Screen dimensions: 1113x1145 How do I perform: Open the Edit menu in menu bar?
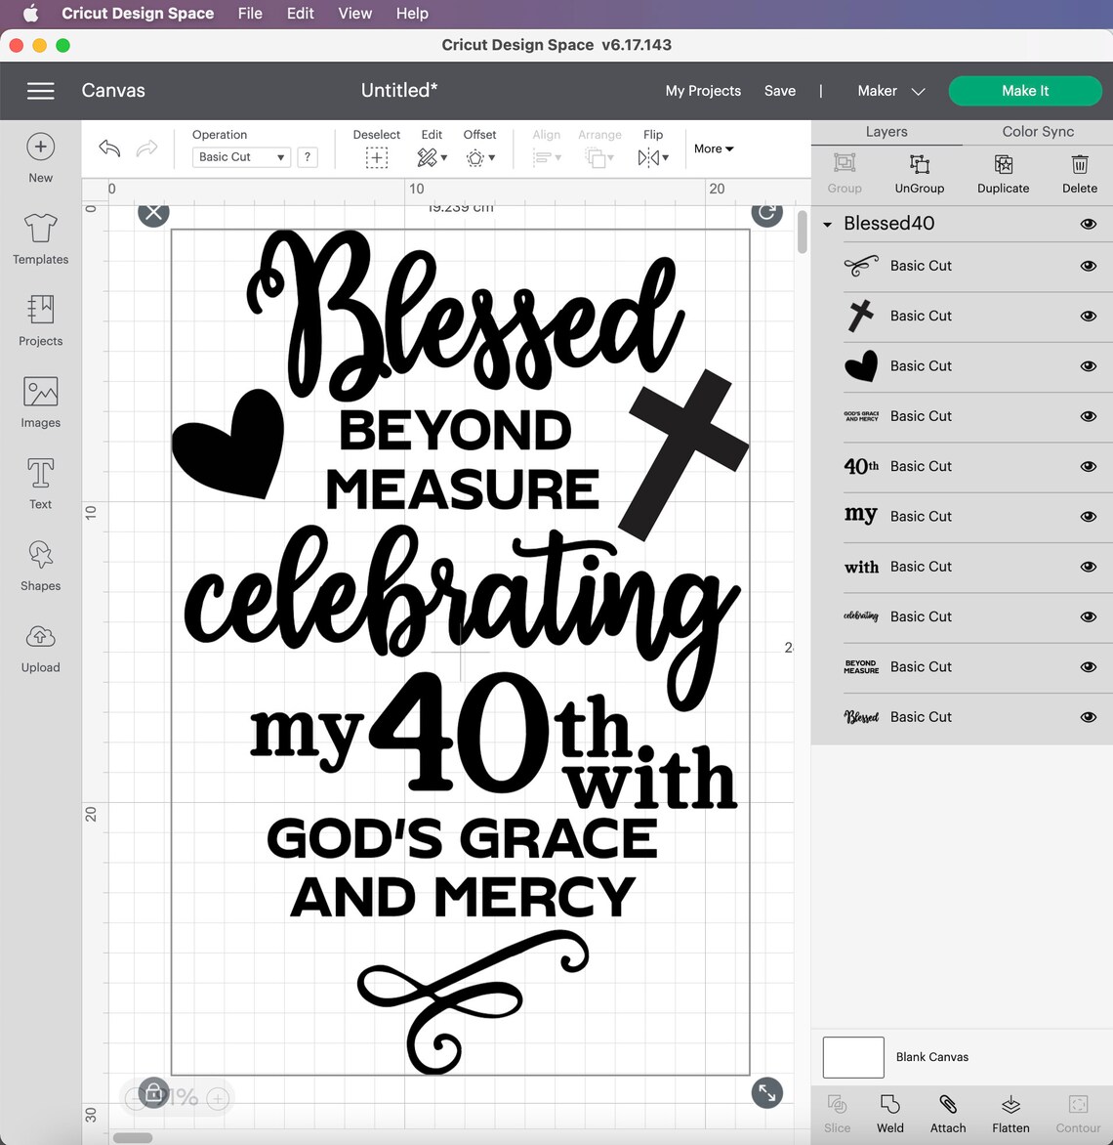[x=300, y=13]
